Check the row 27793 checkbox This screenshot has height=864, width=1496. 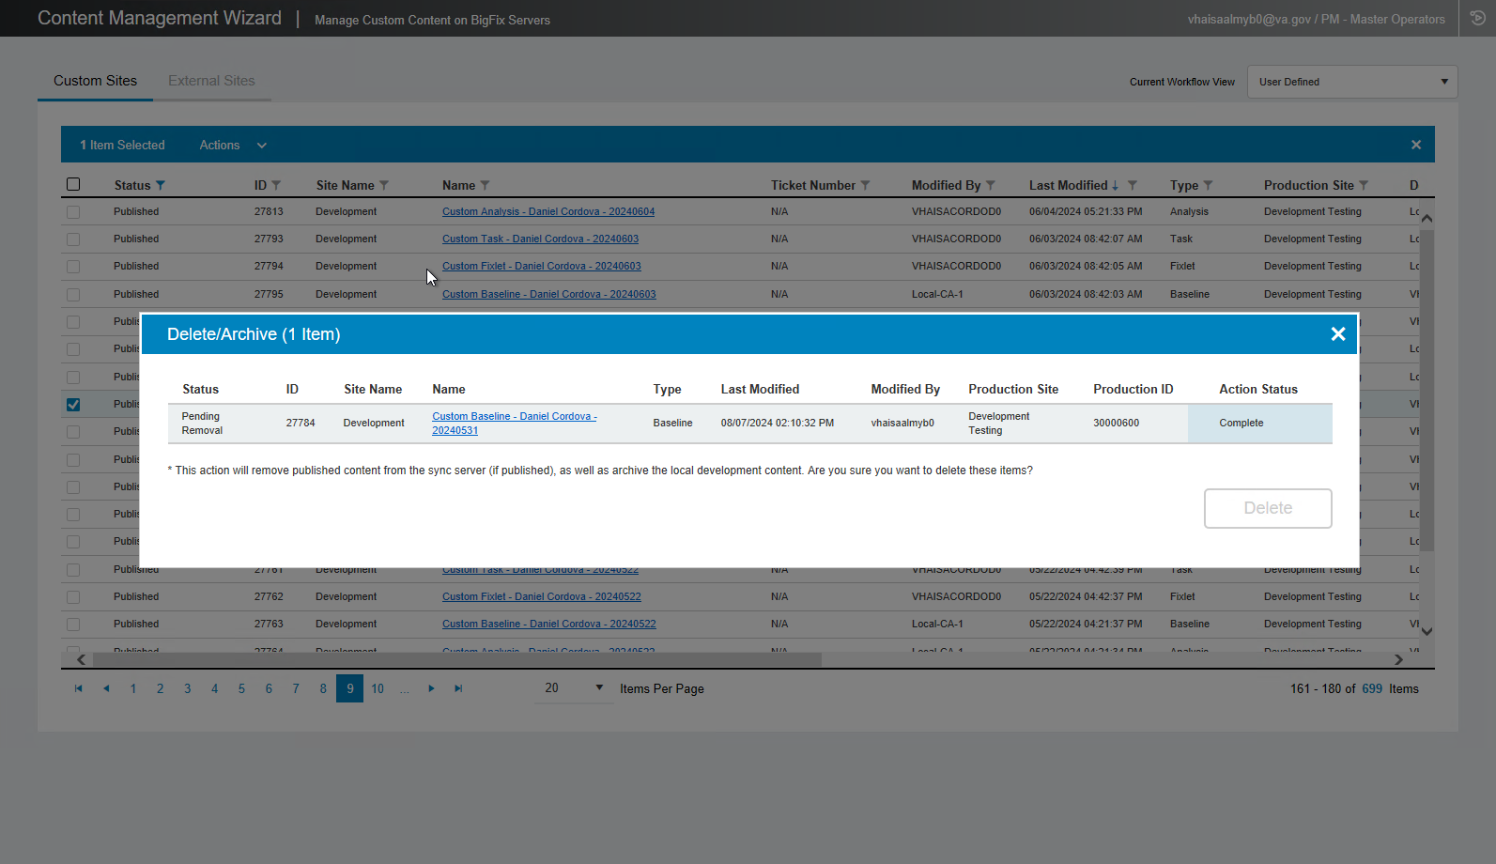[73, 239]
